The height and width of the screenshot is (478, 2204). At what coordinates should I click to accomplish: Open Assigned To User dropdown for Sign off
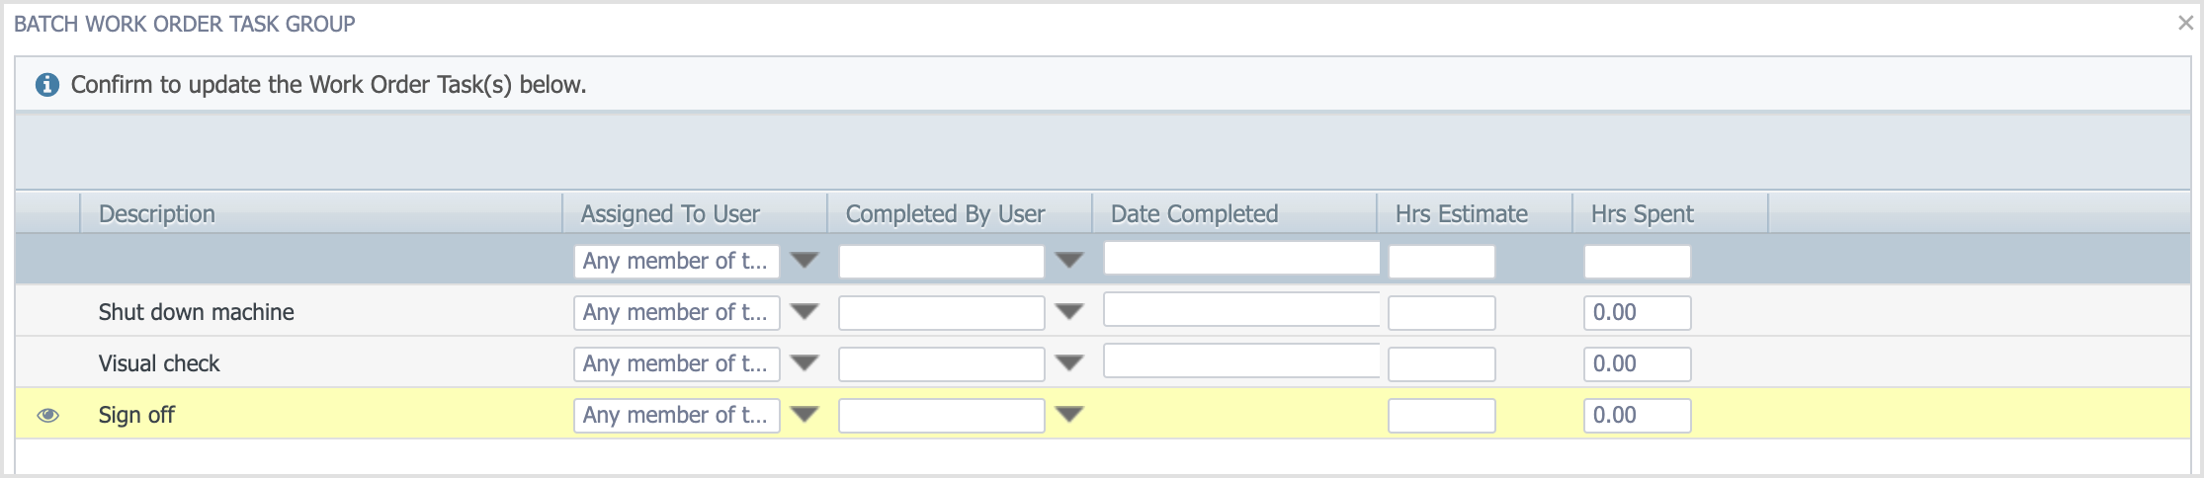tap(805, 415)
